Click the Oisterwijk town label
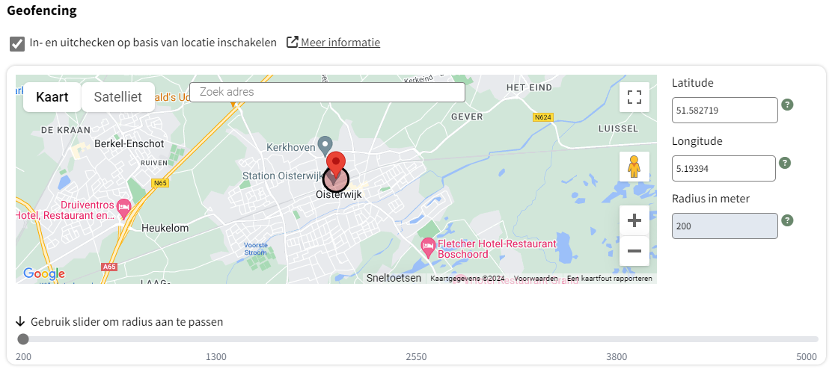Image resolution: width=835 pixels, height=372 pixels. point(339,195)
